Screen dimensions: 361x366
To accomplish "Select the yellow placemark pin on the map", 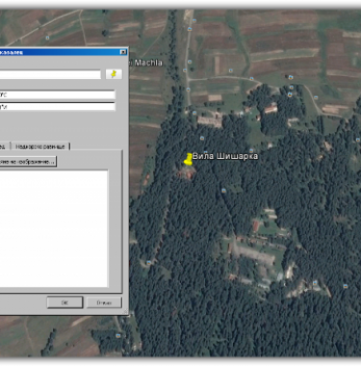I will (189, 159).
